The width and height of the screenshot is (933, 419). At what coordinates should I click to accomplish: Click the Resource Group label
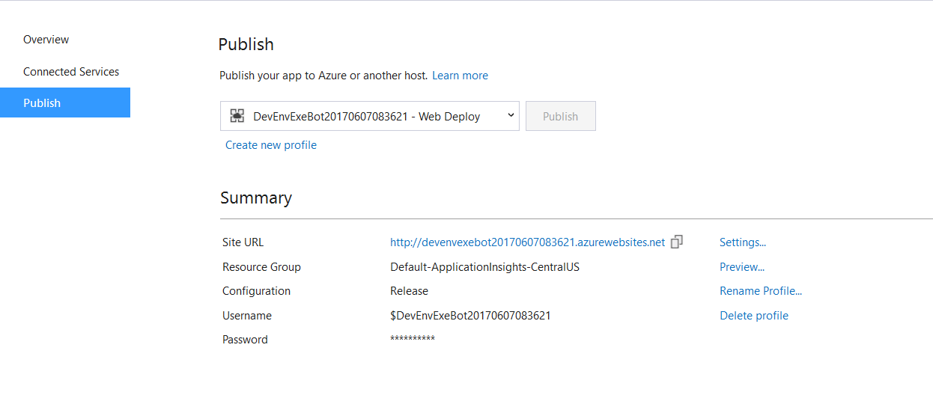(x=261, y=267)
